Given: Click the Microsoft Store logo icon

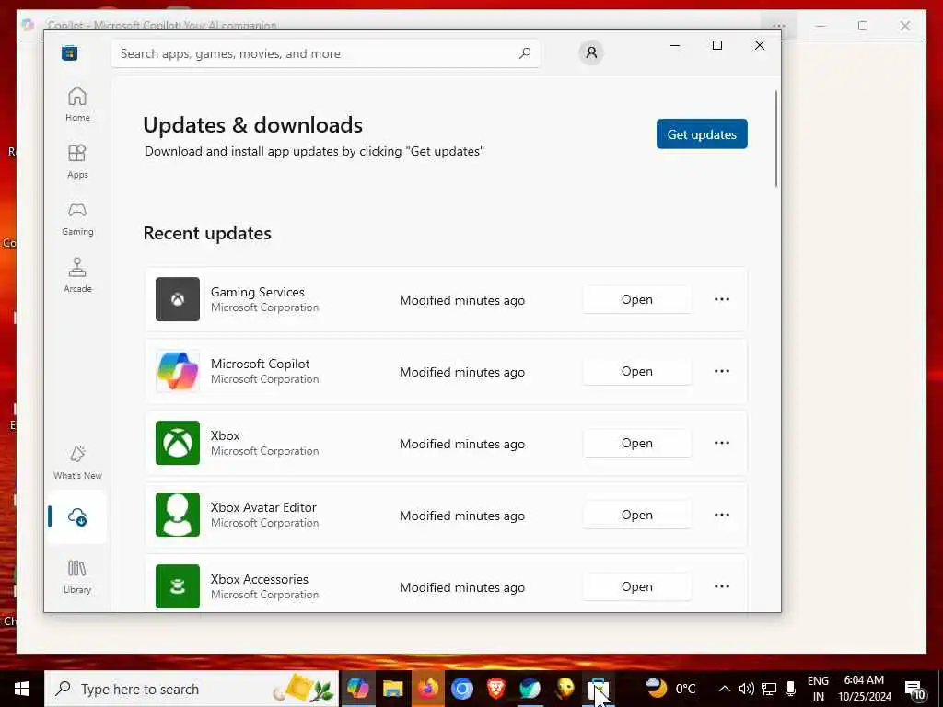Looking at the screenshot, I should pos(69,52).
